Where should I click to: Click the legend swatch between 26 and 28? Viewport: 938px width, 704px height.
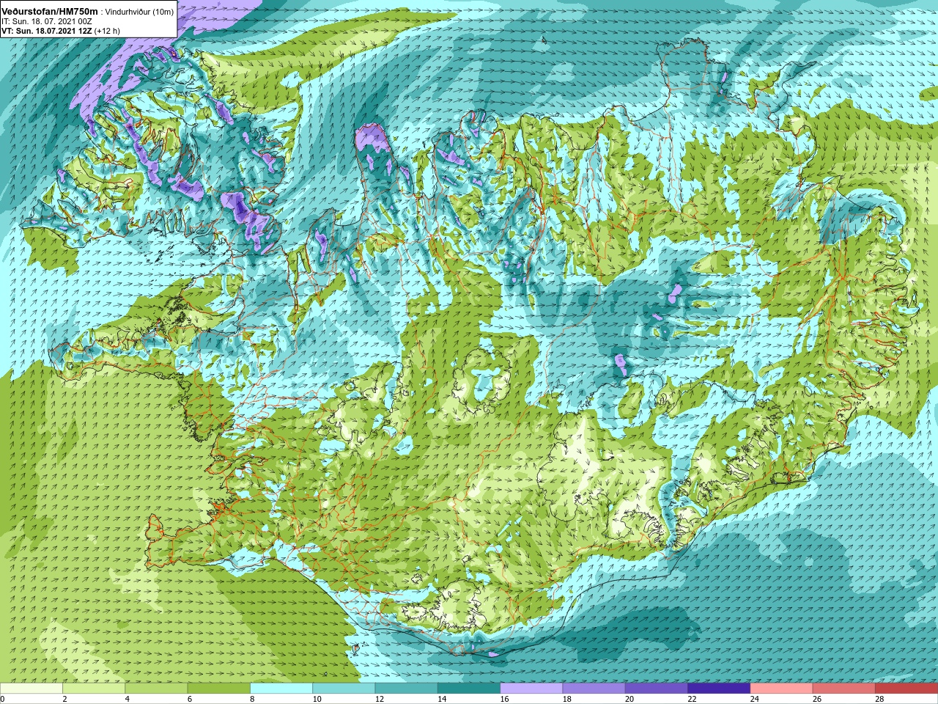pos(844,689)
